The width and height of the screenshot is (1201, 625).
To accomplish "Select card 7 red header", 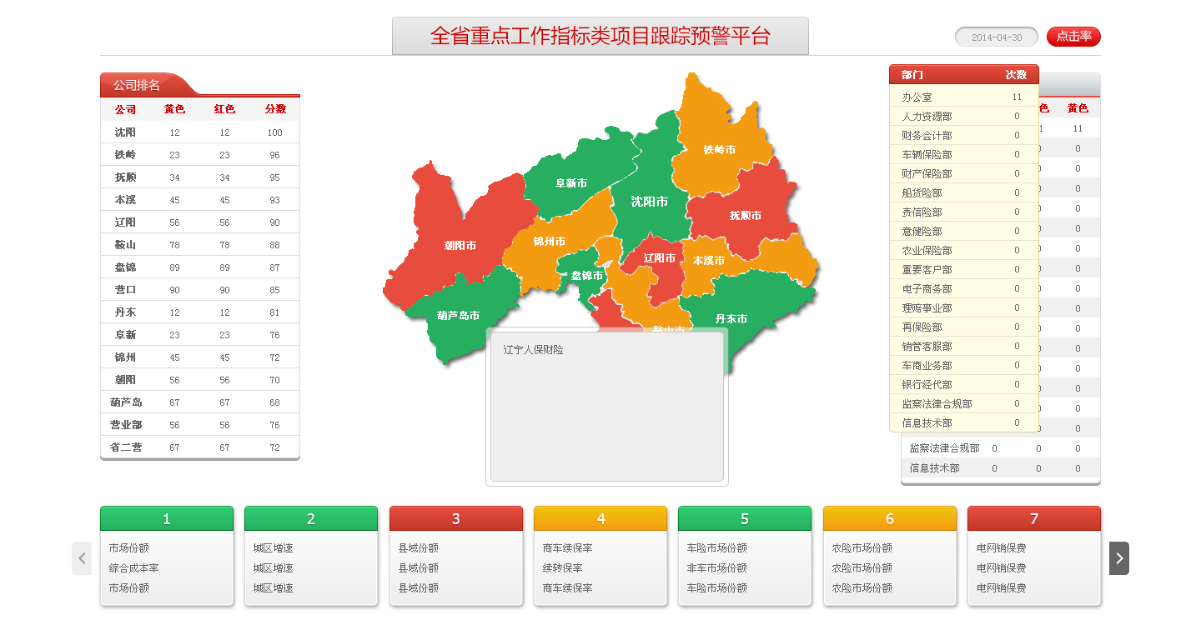I will 1033,519.
